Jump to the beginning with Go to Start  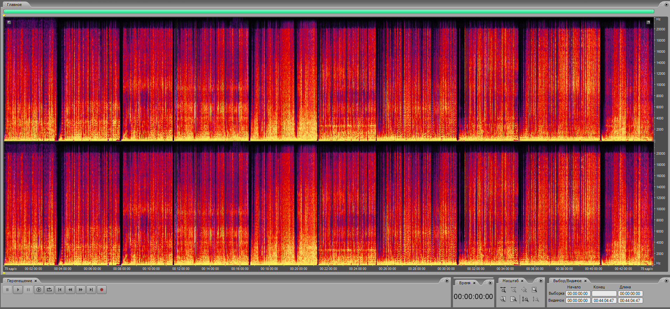tap(60, 289)
